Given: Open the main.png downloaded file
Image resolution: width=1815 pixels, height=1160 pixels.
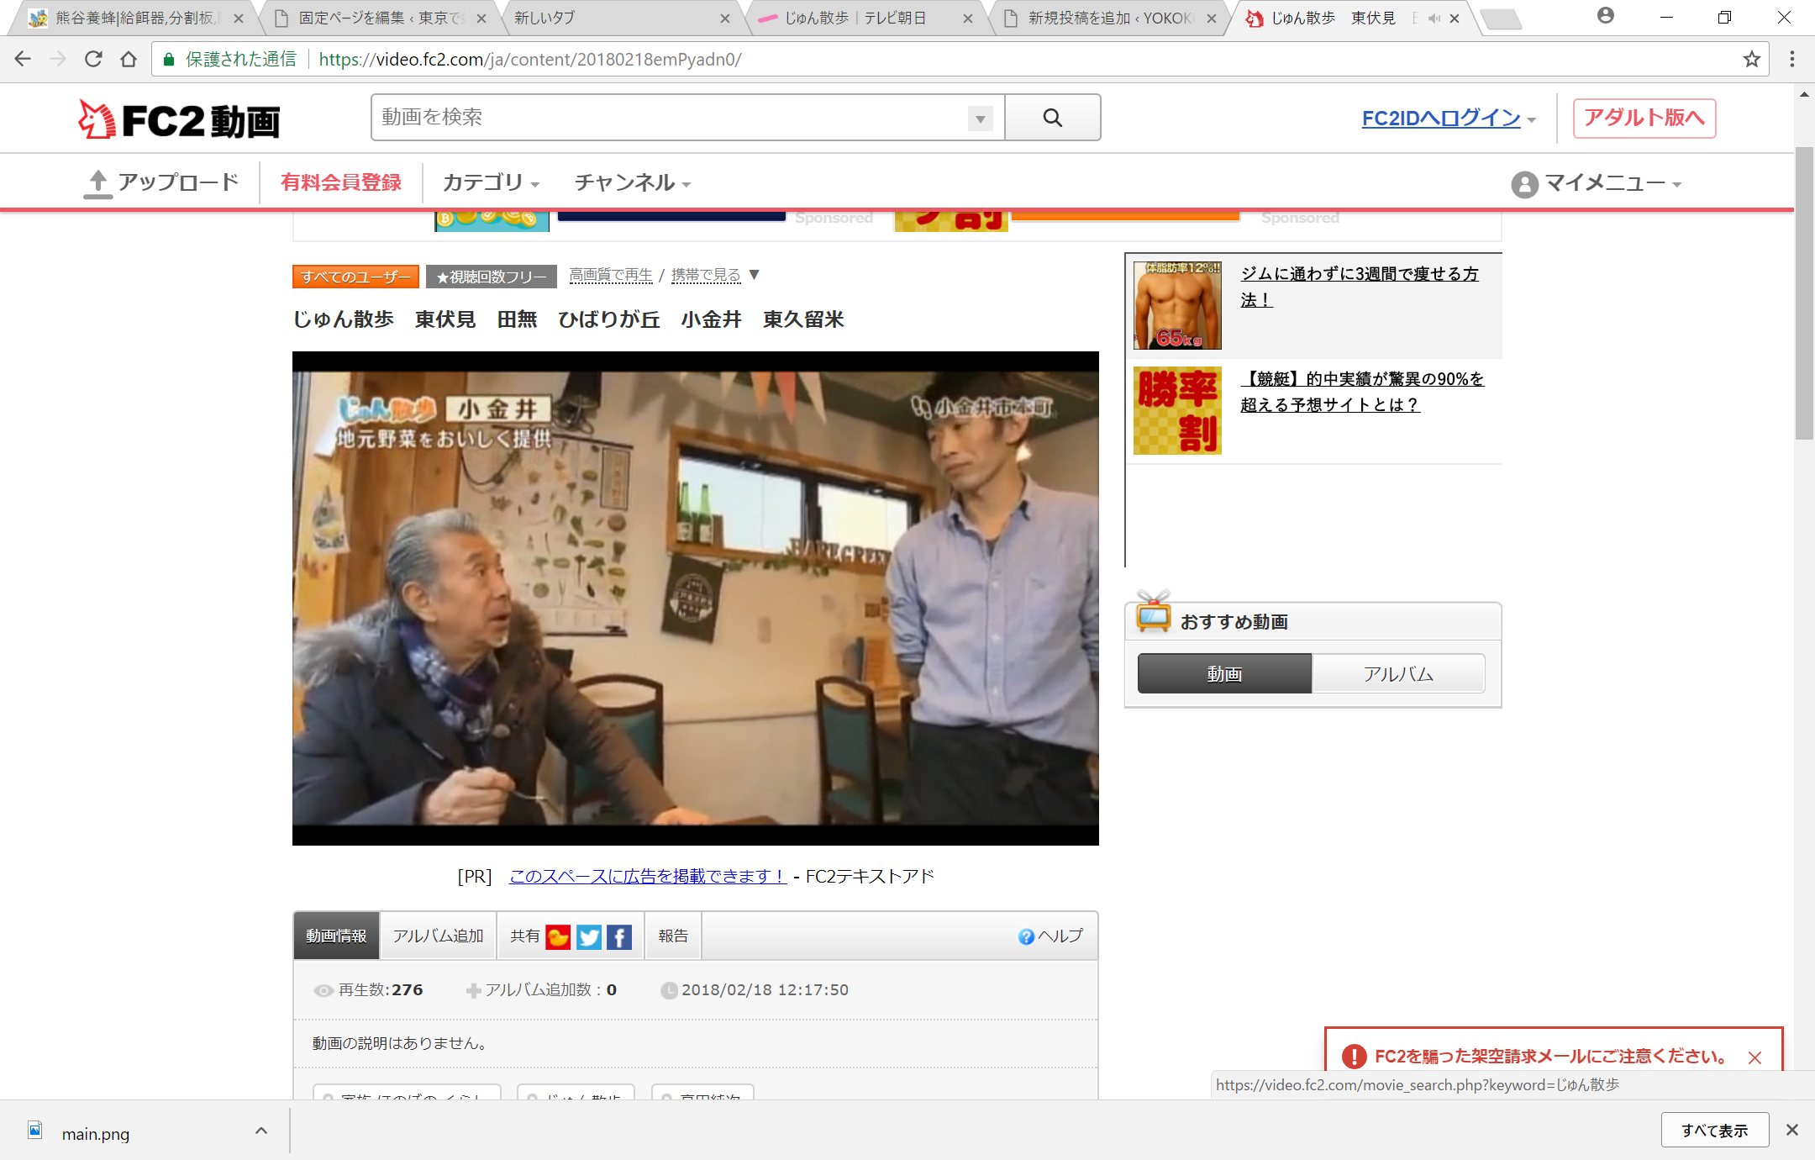Looking at the screenshot, I should click(96, 1133).
